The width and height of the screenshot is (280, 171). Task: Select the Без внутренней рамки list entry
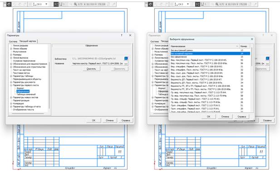point(210,50)
